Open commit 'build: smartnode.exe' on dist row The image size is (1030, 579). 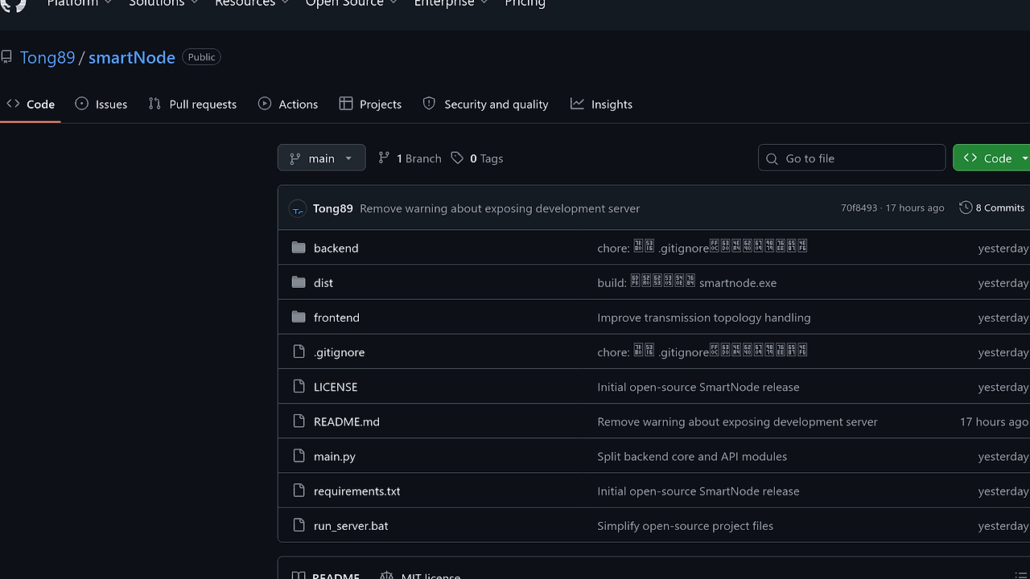[x=687, y=282]
